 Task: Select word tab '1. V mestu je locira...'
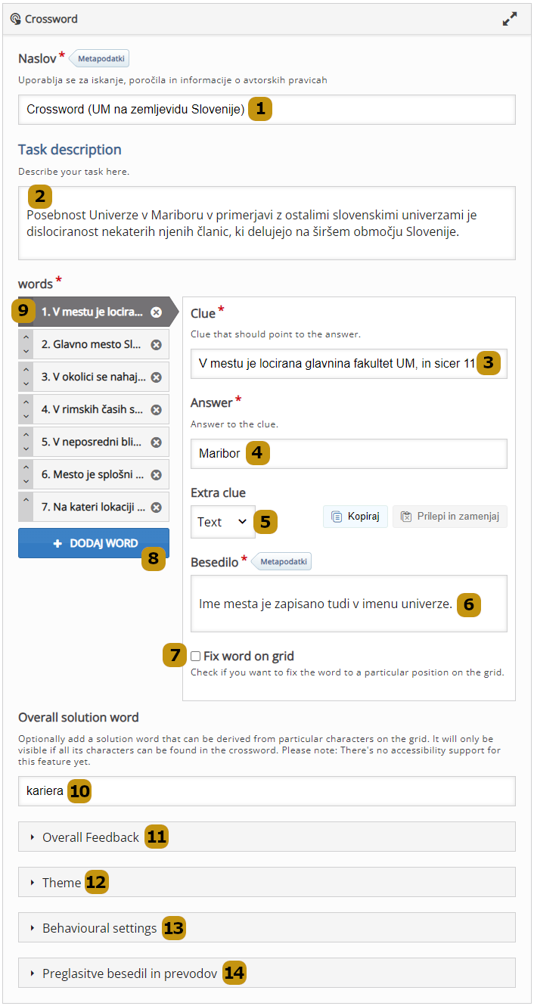click(x=91, y=312)
